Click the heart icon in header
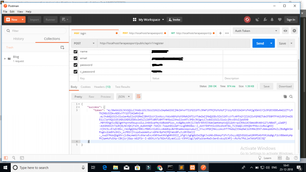Viewport: 306px width, 172px height. click(280, 19)
